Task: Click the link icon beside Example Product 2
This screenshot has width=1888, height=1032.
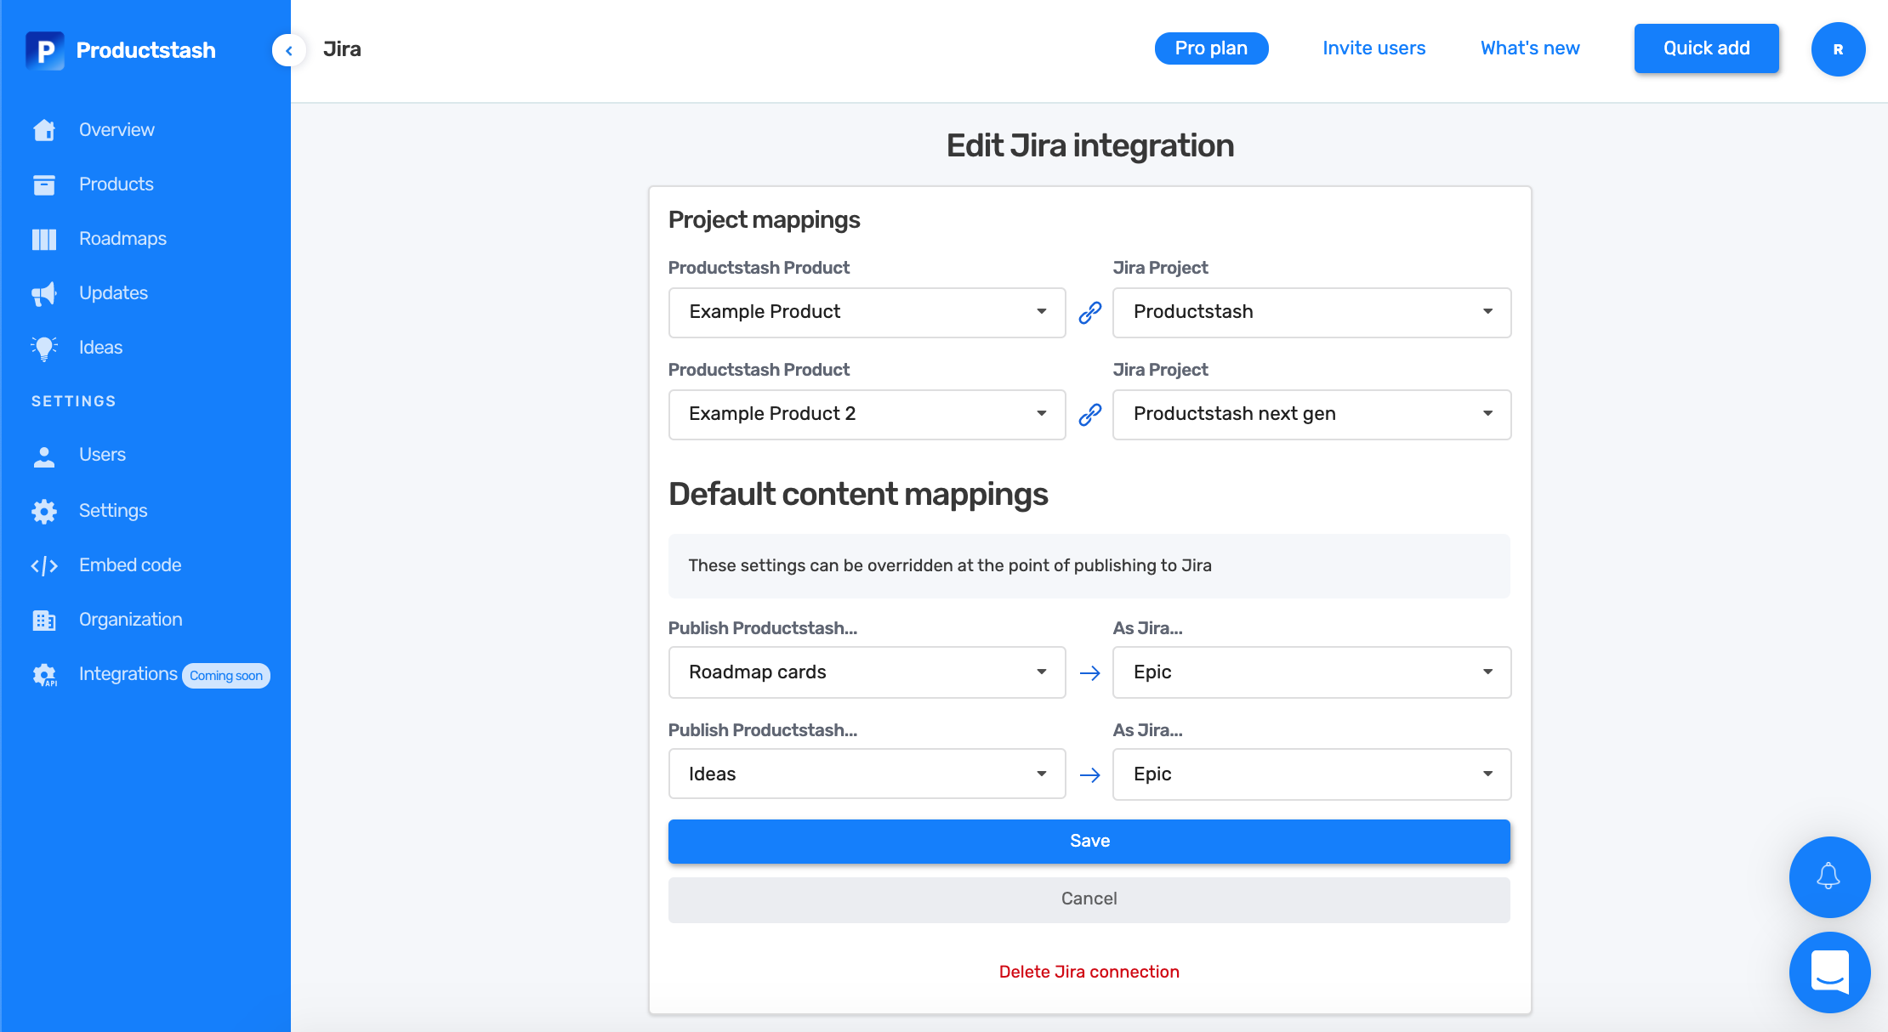Action: point(1089,415)
